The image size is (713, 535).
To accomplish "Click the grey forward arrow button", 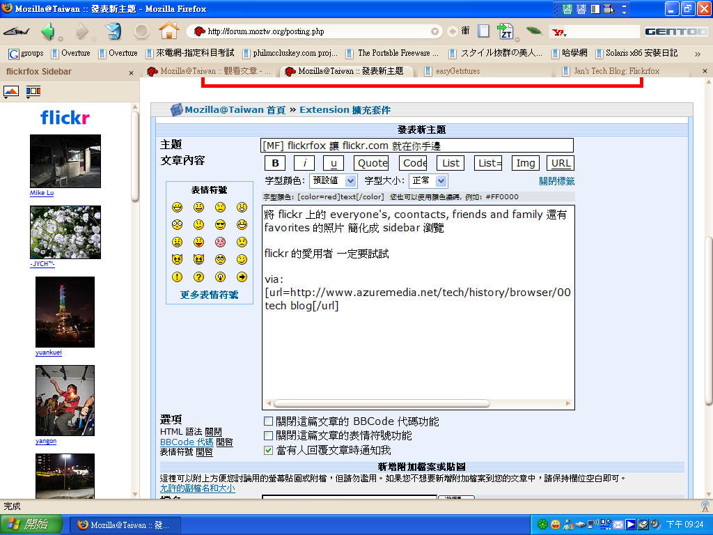I will pyautogui.click(x=82, y=31).
